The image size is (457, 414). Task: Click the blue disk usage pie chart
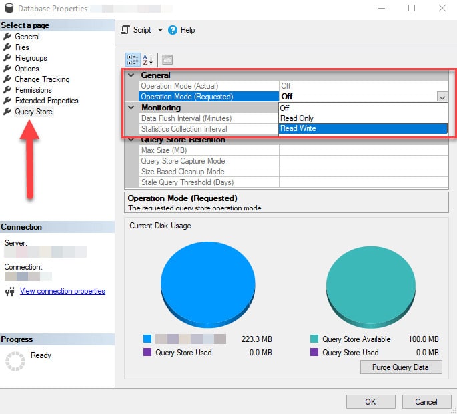point(208,284)
